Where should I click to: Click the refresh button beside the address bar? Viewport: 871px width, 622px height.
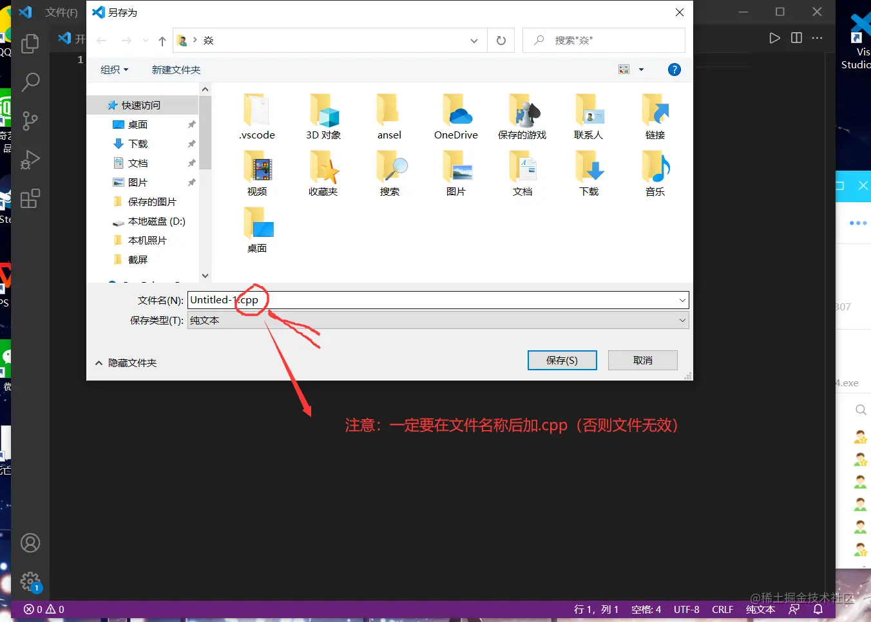[501, 40]
